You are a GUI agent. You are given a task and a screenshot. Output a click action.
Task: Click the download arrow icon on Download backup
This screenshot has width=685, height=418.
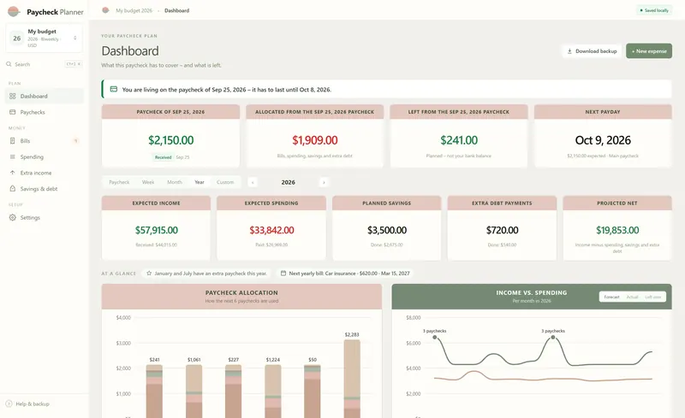click(569, 51)
